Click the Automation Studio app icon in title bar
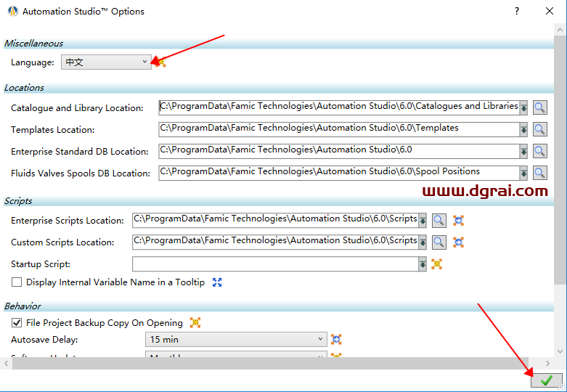The image size is (567, 392). [x=13, y=11]
